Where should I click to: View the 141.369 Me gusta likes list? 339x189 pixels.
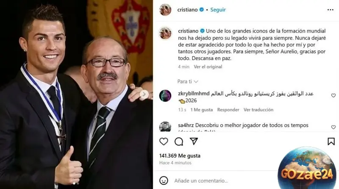point(180,156)
